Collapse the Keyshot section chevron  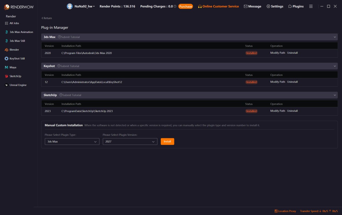(335, 66)
